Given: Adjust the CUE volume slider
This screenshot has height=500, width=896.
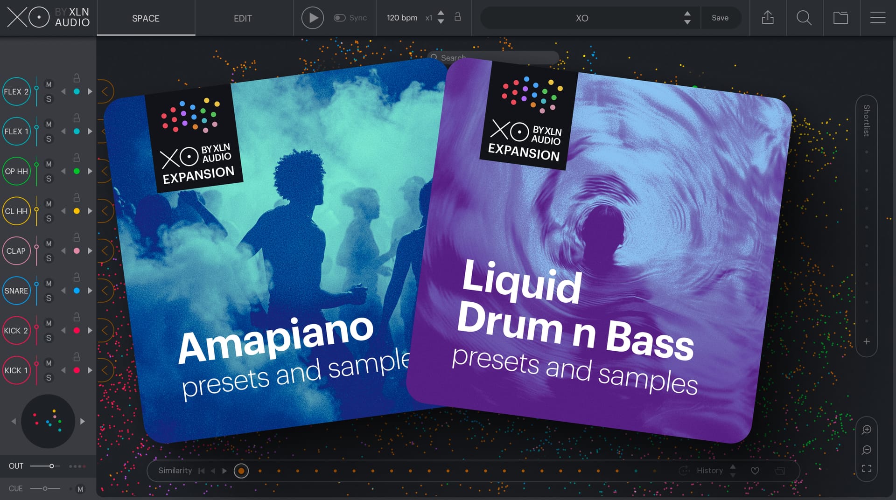Looking at the screenshot, I should pyautogui.click(x=45, y=489).
